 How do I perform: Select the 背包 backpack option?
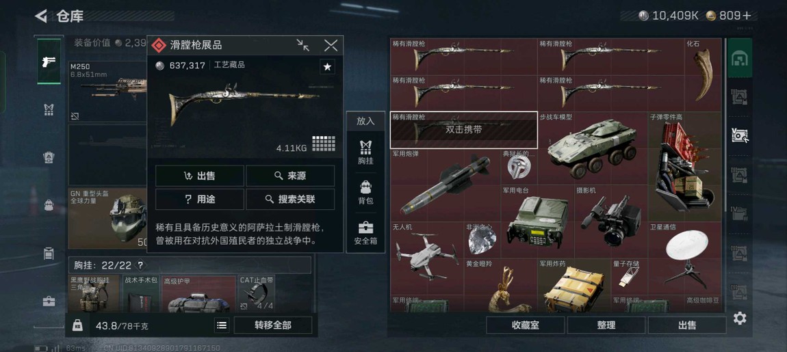[x=365, y=193]
